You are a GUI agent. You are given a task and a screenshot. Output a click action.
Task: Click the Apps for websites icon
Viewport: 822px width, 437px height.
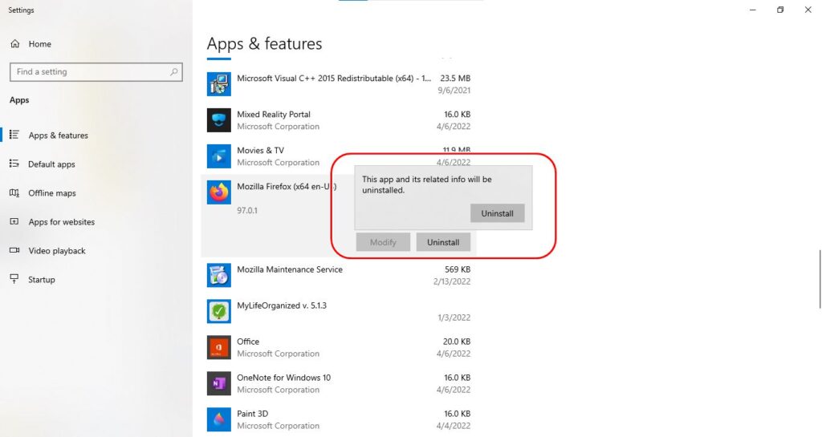click(x=14, y=221)
